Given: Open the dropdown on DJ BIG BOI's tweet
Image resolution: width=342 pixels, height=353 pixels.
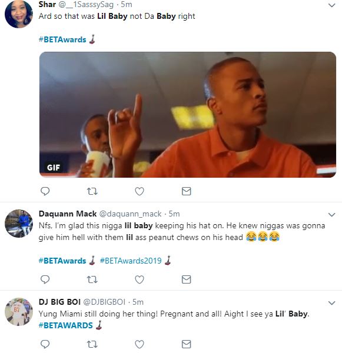Looking at the screenshot, I should 331,303.
